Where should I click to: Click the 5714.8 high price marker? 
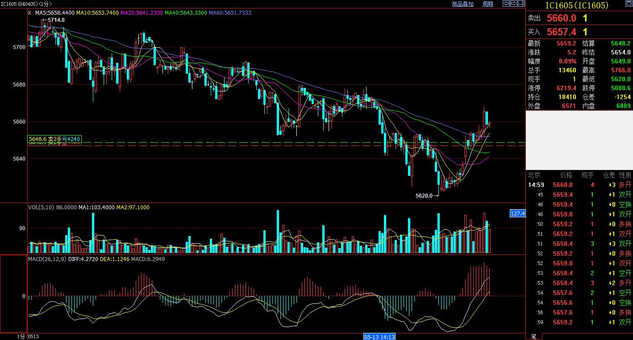tap(56, 20)
